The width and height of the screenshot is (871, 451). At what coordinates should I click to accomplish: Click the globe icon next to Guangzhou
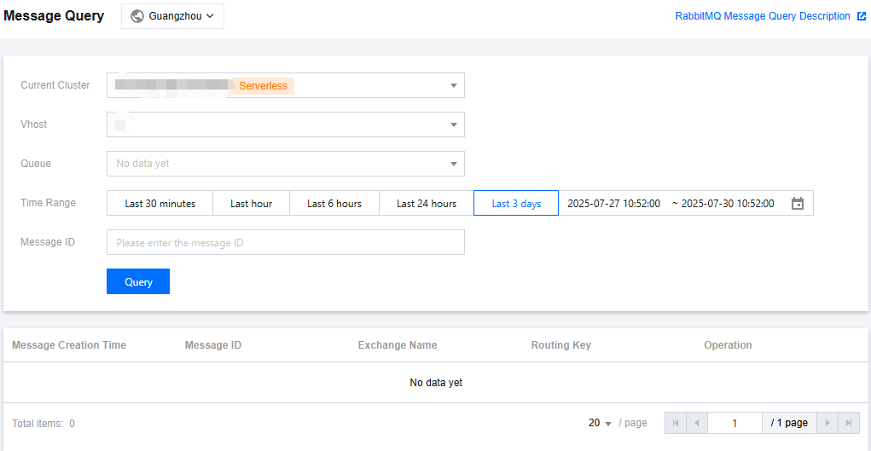tap(137, 16)
